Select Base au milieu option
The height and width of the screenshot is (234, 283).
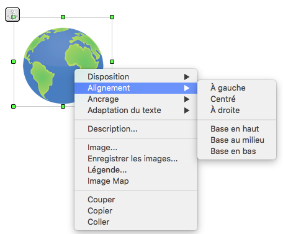pyautogui.click(x=237, y=140)
